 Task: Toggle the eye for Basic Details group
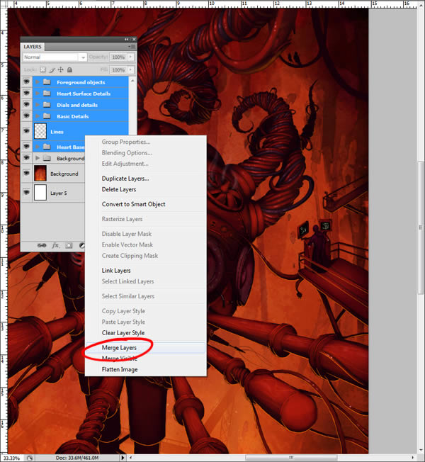(x=26, y=115)
